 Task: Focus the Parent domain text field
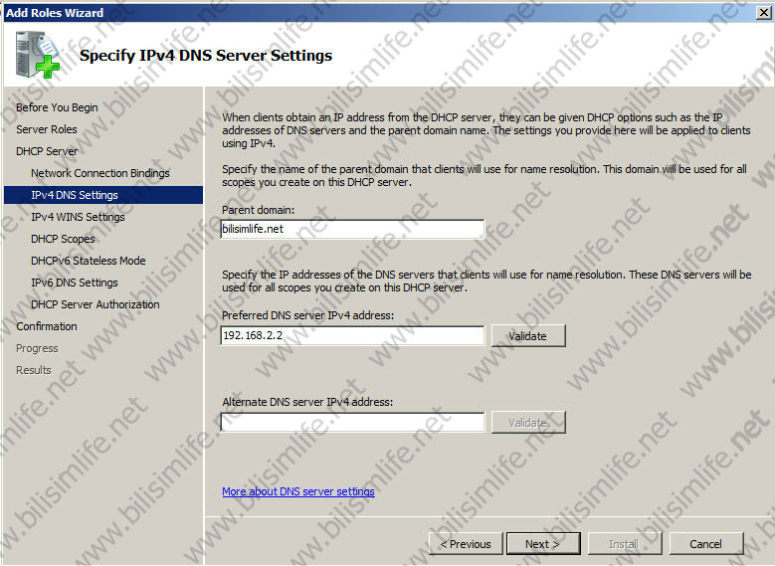coord(352,229)
